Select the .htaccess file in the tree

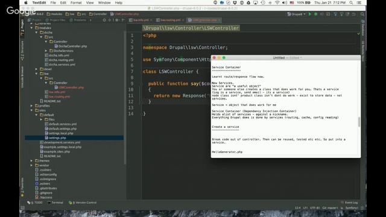tap(44, 197)
